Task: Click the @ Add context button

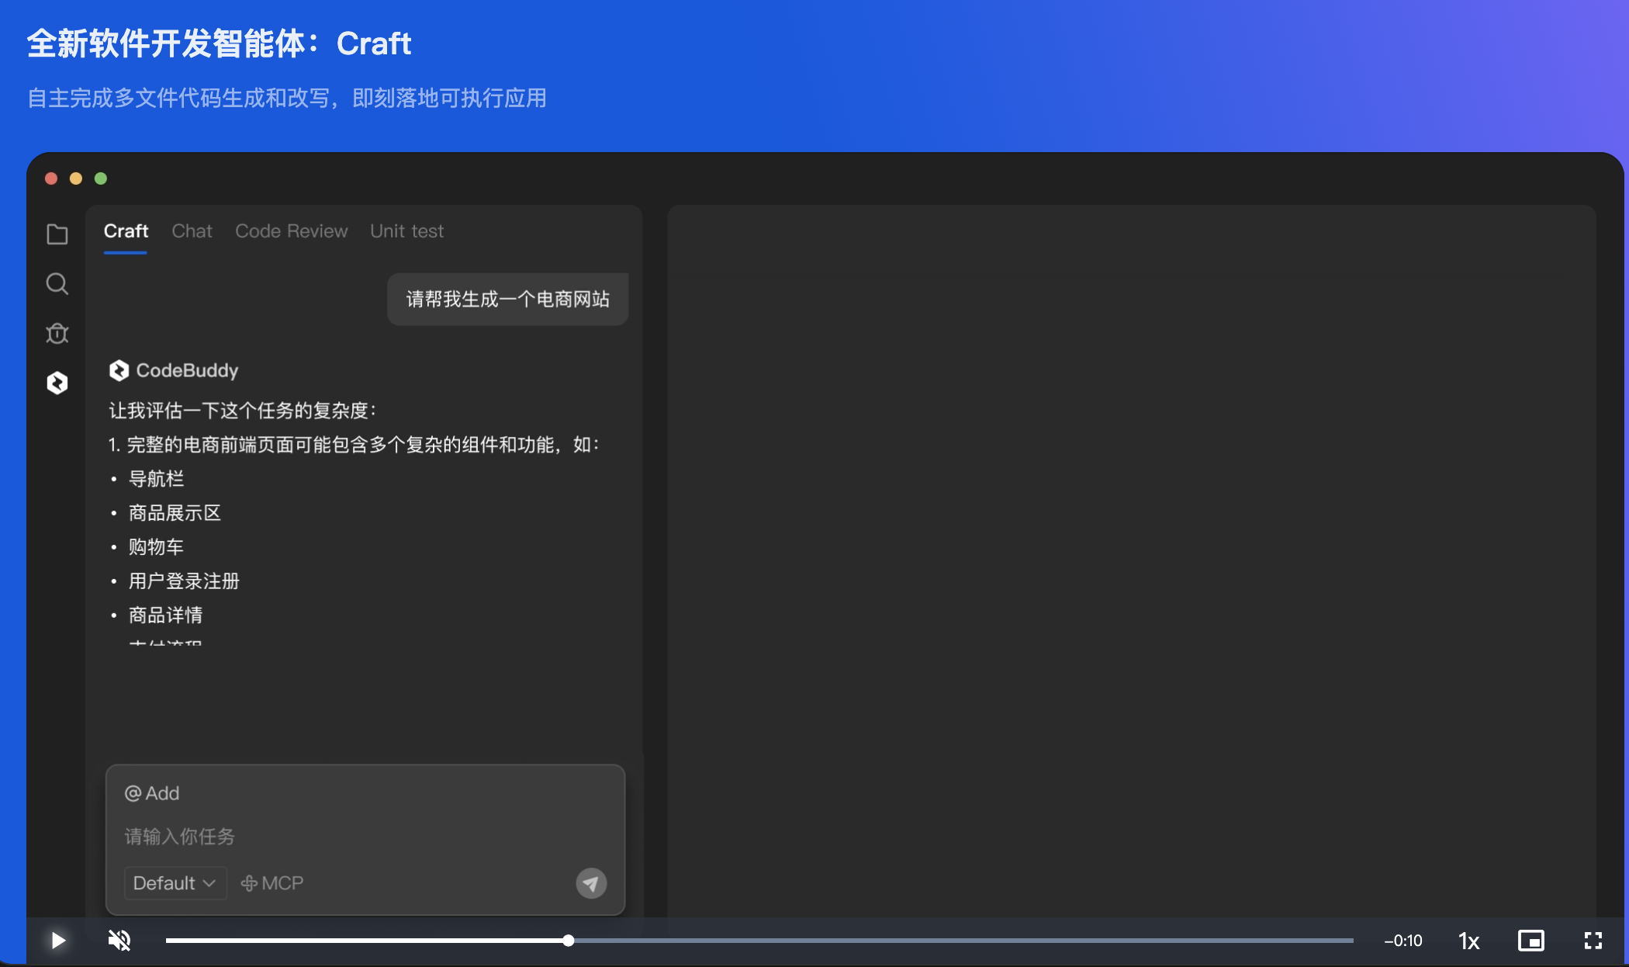Action: pos(152,793)
